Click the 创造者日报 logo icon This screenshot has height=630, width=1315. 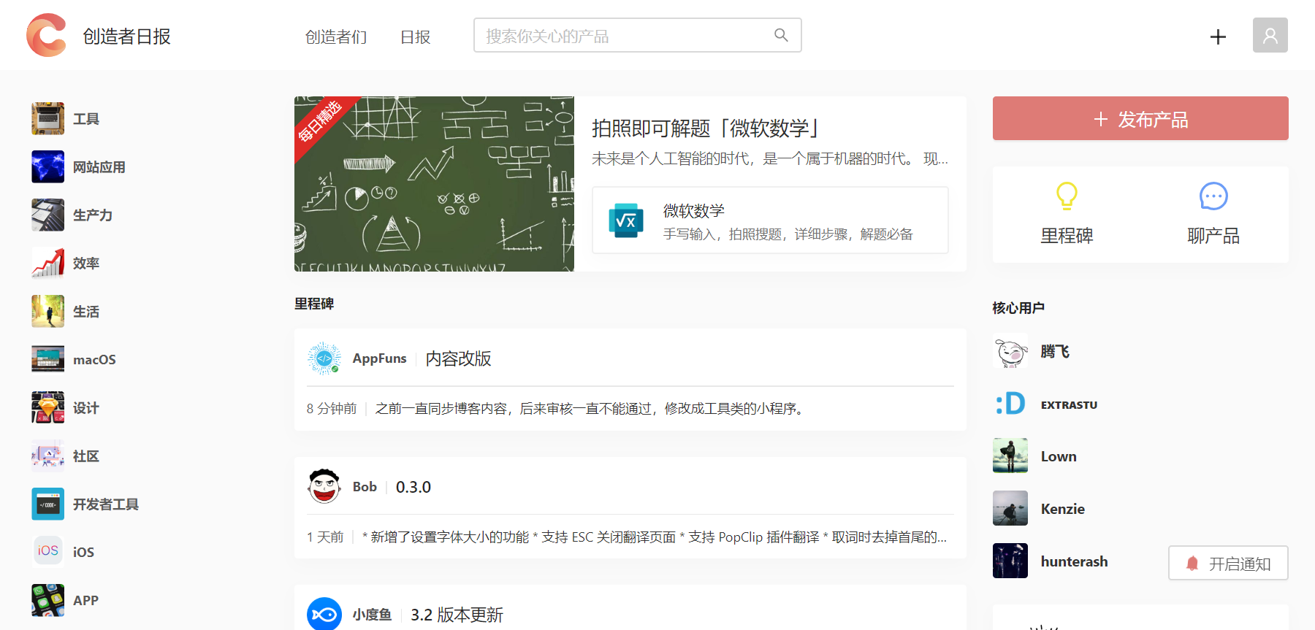point(47,35)
